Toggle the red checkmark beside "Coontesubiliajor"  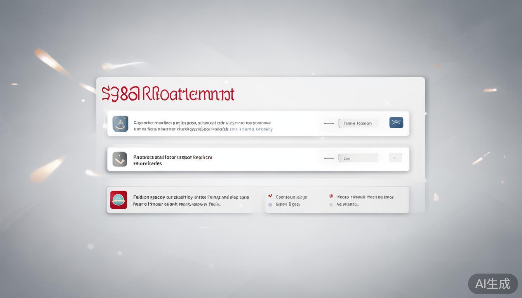pyautogui.click(x=270, y=196)
